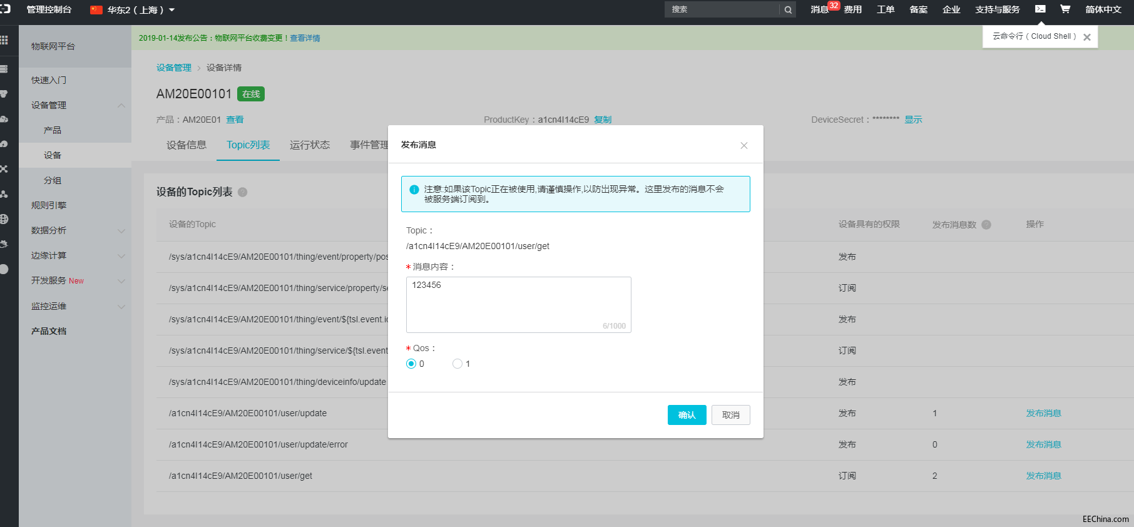Collapse the 设备管理 sidebar section

coord(121,105)
